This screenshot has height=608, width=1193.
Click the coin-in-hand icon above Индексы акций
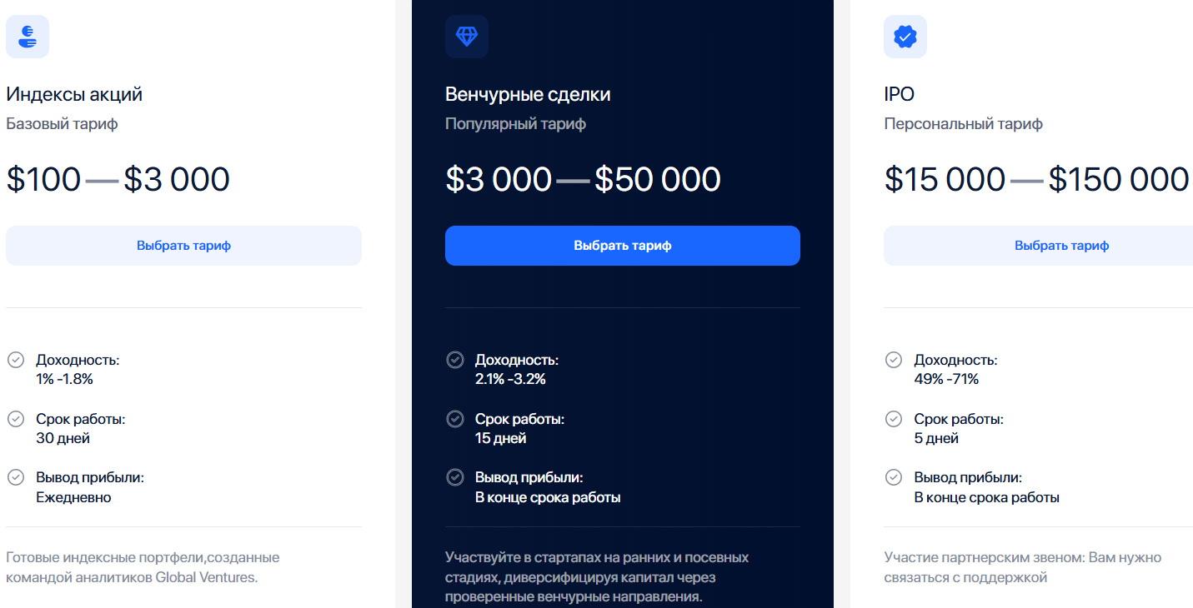point(28,37)
